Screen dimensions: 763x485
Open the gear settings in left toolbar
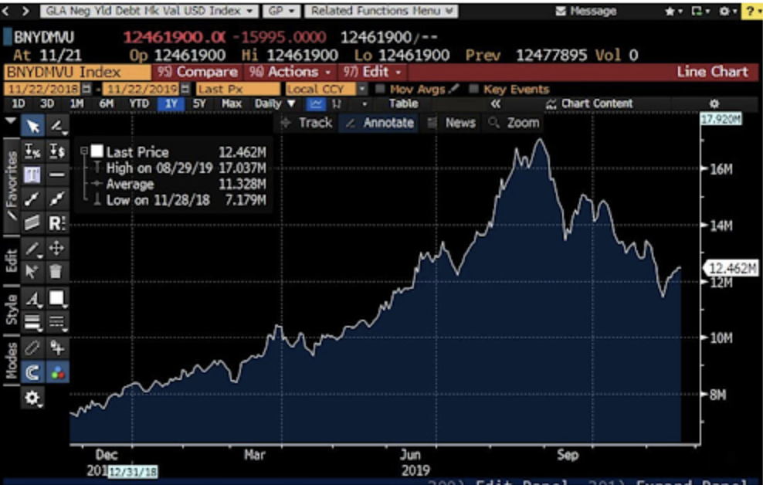tap(32, 398)
